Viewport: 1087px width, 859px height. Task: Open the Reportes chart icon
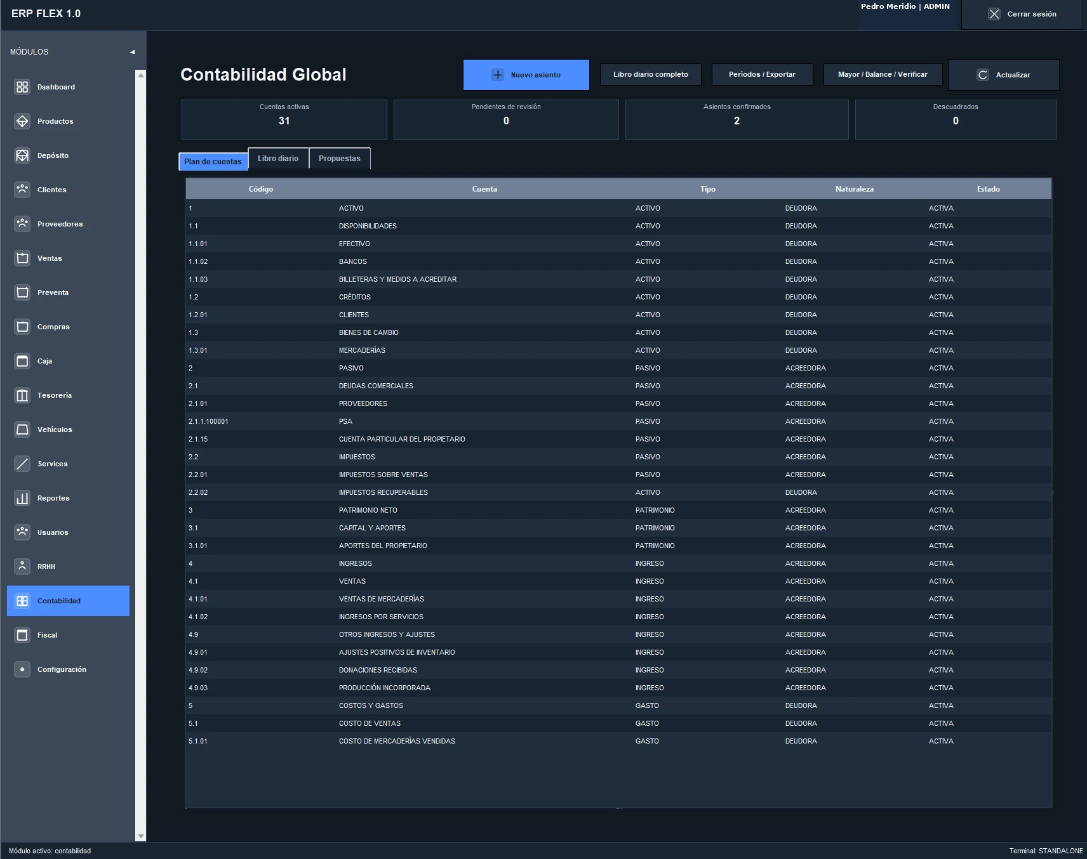point(22,498)
